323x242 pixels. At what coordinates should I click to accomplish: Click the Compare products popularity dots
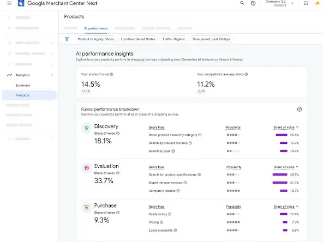tap(233, 191)
